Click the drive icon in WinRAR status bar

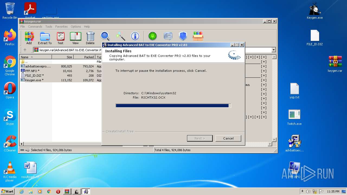click(23, 150)
